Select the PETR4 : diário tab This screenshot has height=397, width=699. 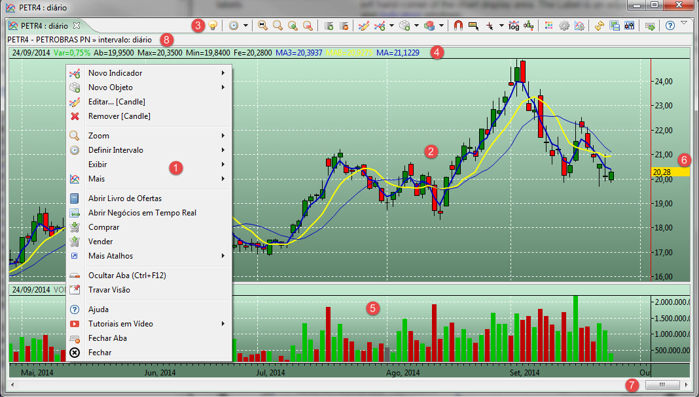tap(44, 25)
